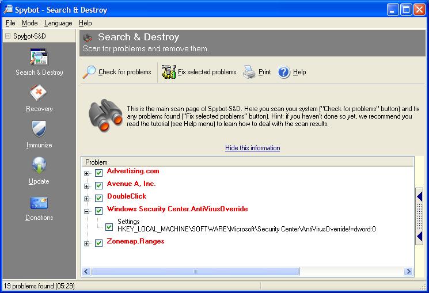The height and width of the screenshot is (293, 429).
Task: Uncheck the DoubleClick checkbox
Action: pos(99,198)
